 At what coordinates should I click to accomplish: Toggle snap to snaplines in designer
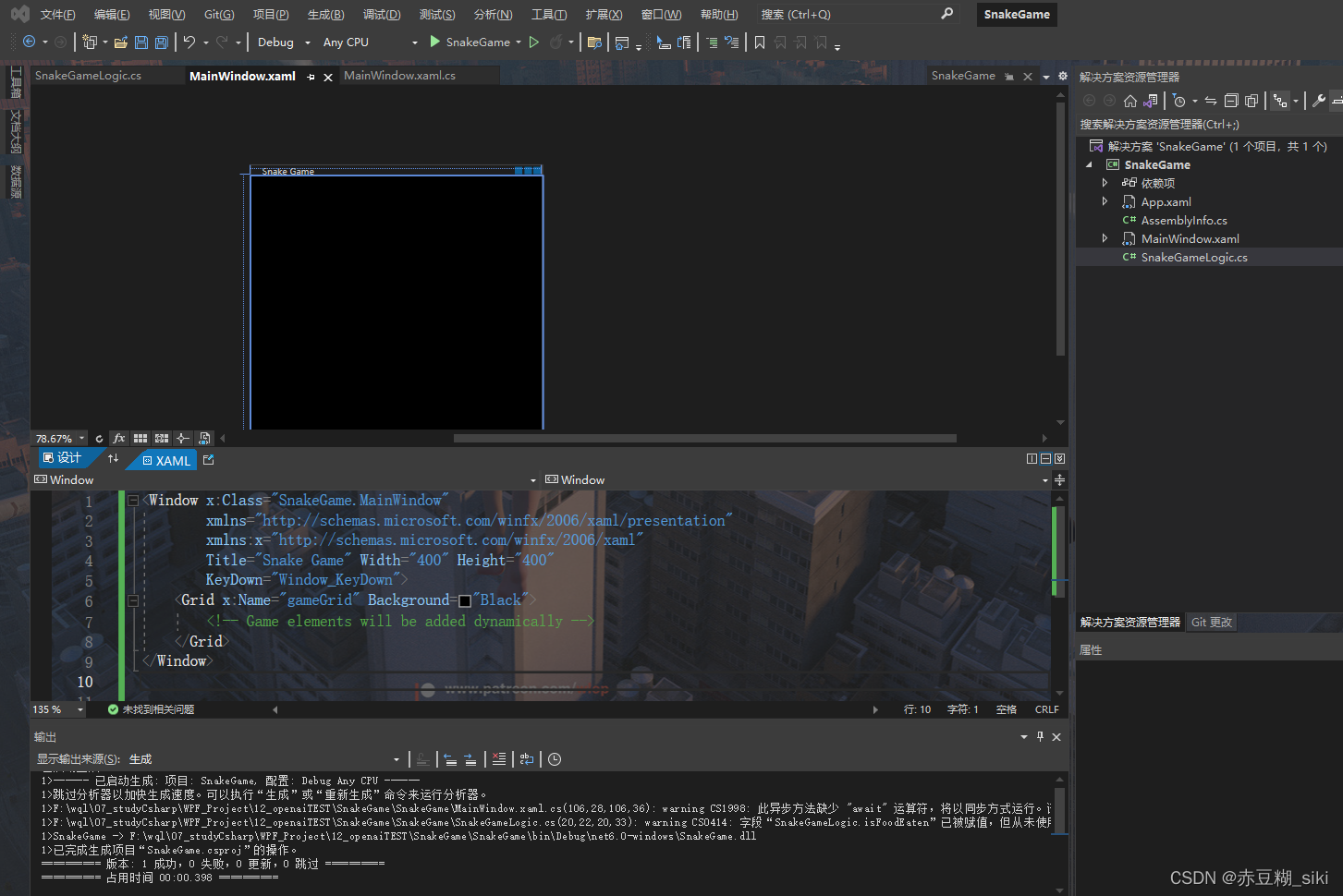(183, 439)
